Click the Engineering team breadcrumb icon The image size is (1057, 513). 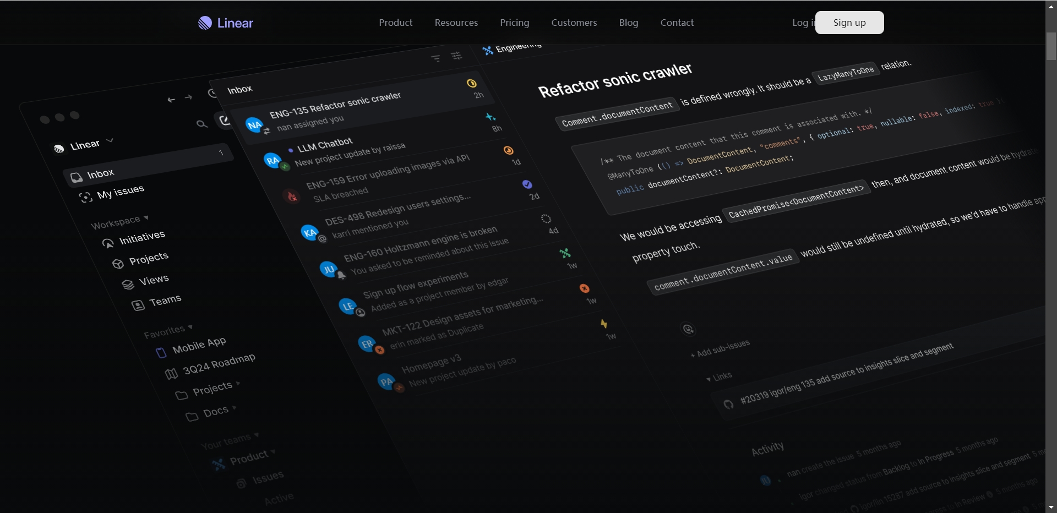pos(488,51)
